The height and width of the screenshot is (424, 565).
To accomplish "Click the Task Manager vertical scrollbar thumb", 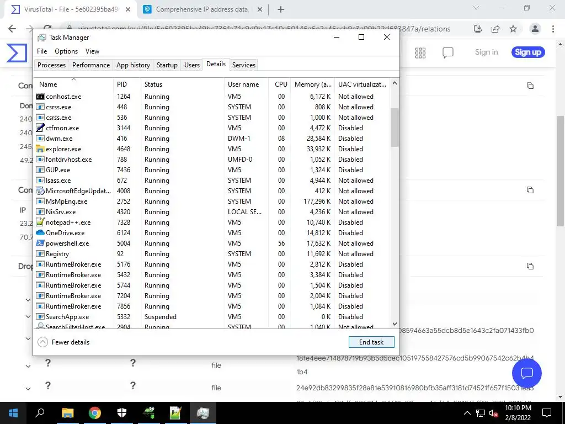I will pyautogui.click(x=395, y=128).
